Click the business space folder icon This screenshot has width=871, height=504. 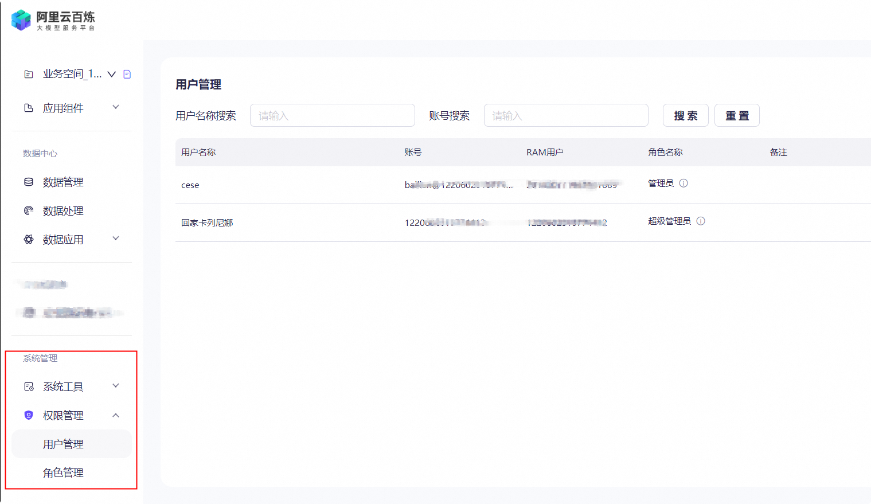click(29, 74)
